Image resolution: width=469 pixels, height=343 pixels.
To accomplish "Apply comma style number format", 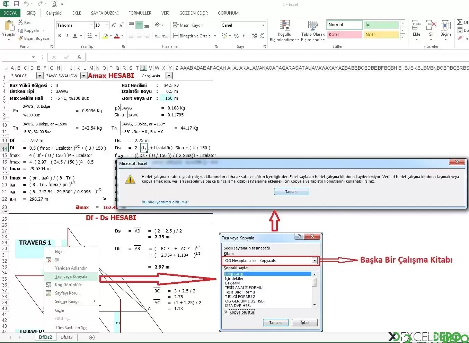I will 244,36.
